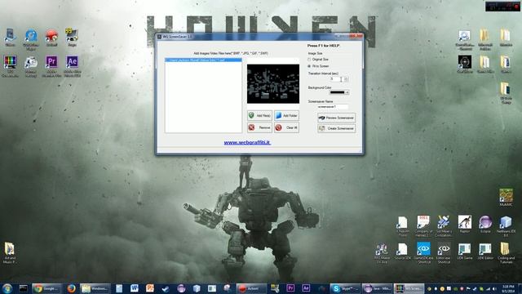
Task: Open PowerPoint in the taskbar
Action: tap(150, 288)
